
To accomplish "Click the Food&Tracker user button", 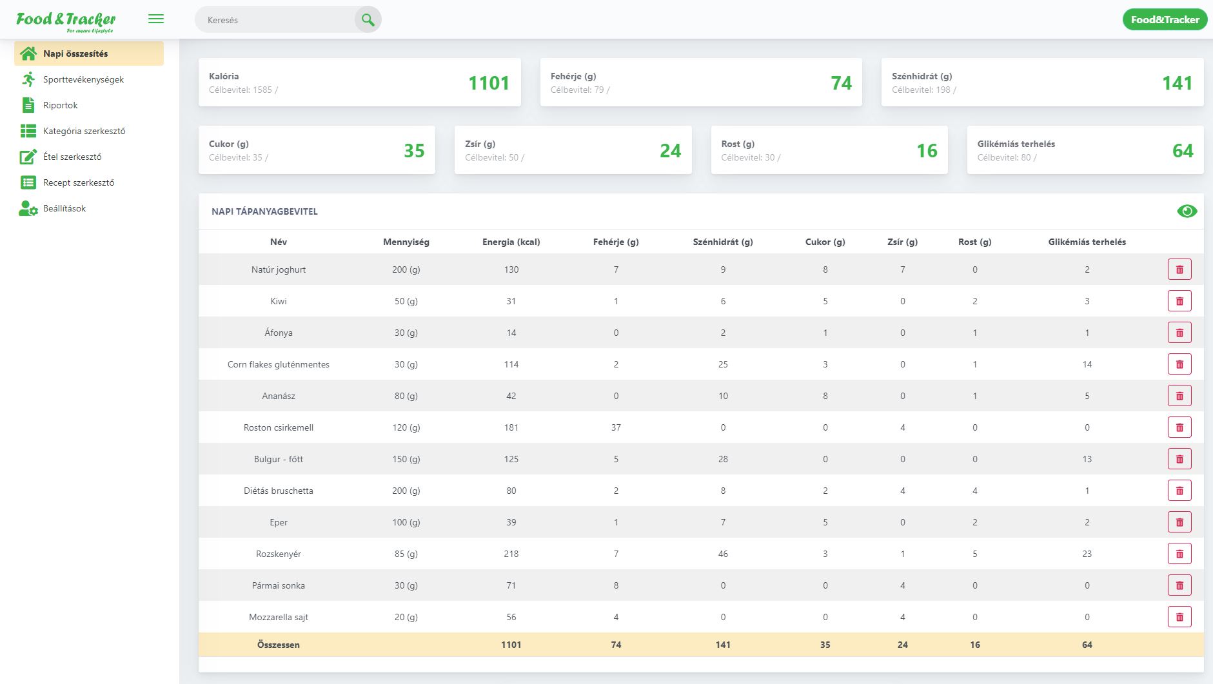I will point(1165,19).
